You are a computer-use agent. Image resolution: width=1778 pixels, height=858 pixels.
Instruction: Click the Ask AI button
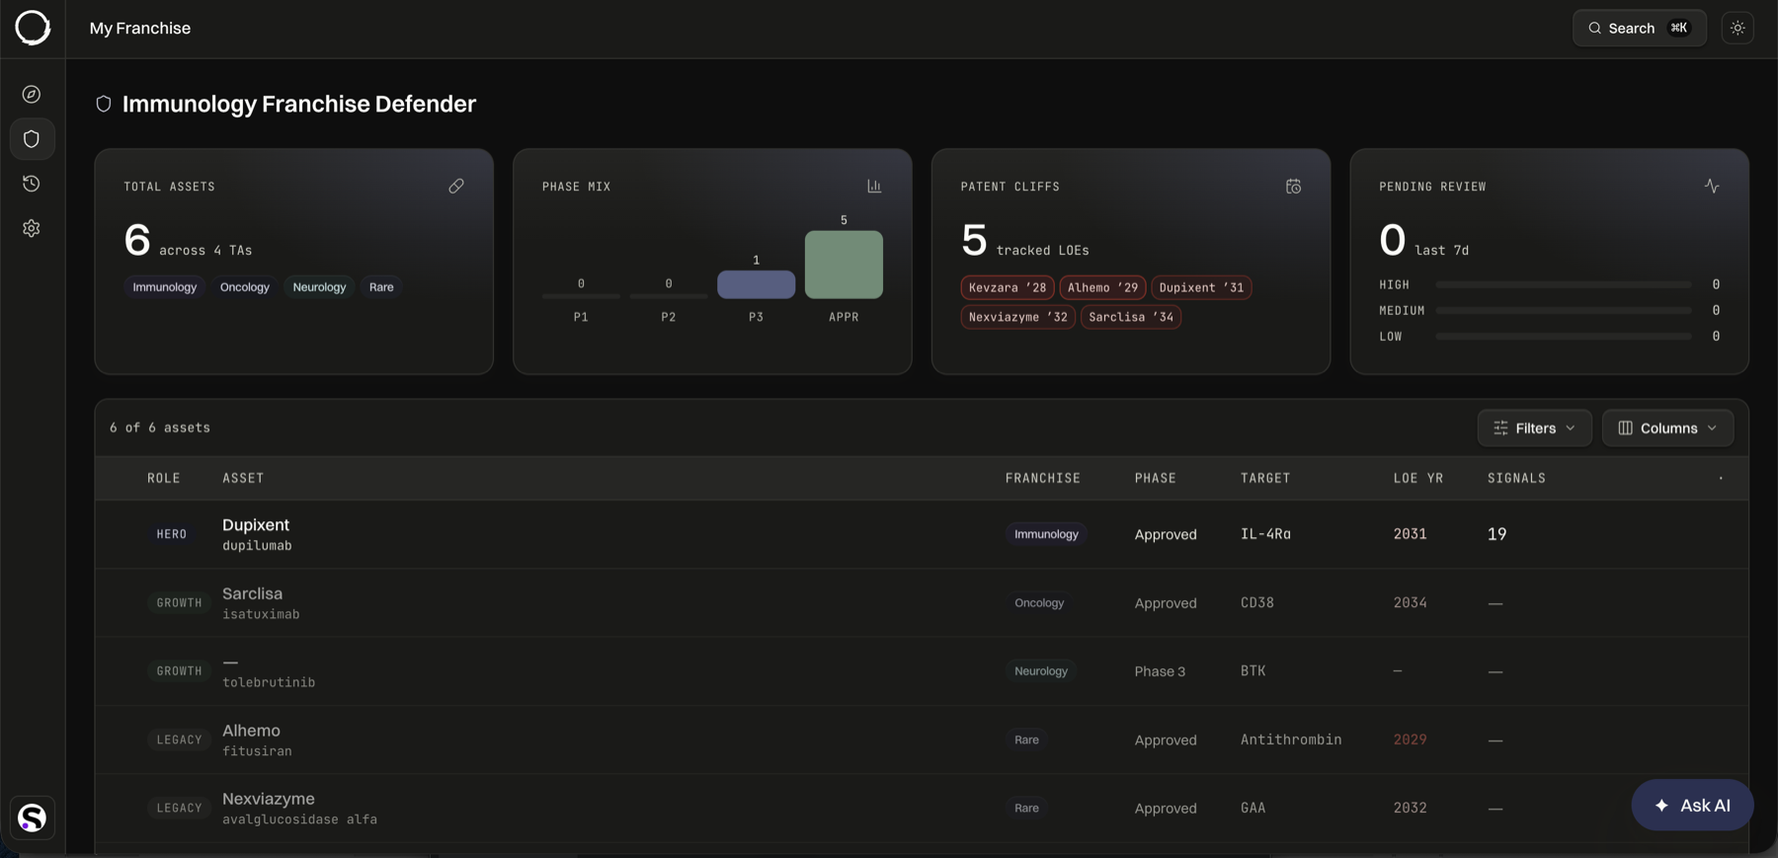pos(1692,805)
